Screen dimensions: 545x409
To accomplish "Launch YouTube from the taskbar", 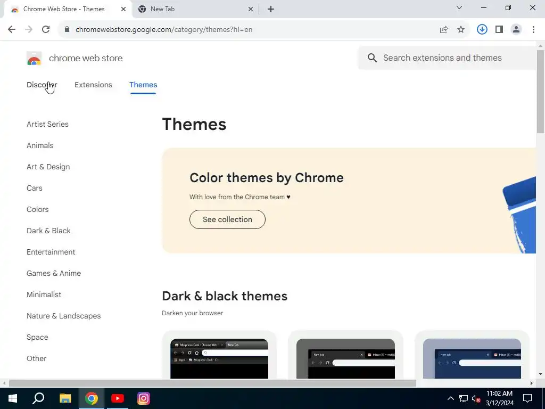I will [x=118, y=398].
